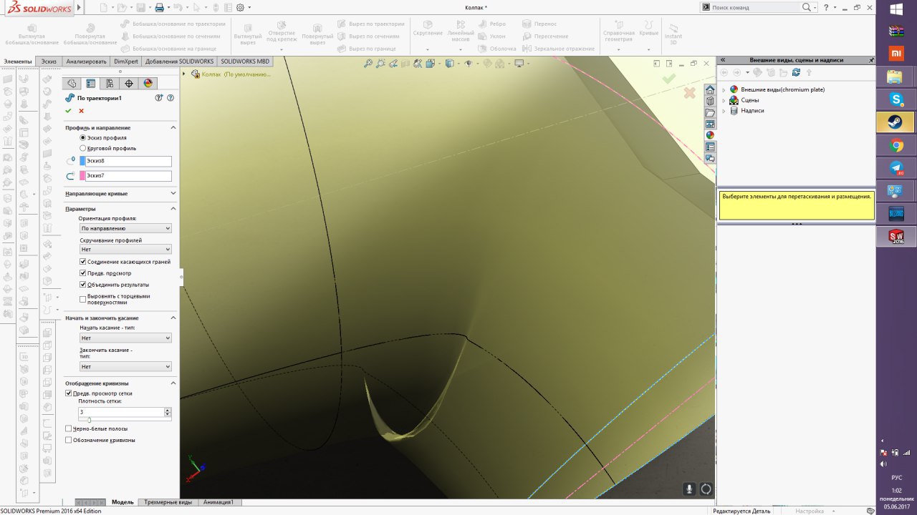Screen dimensions: 917x515
Task: Enable 'Черно-белые полосы' checkbox
Action: click(69, 428)
